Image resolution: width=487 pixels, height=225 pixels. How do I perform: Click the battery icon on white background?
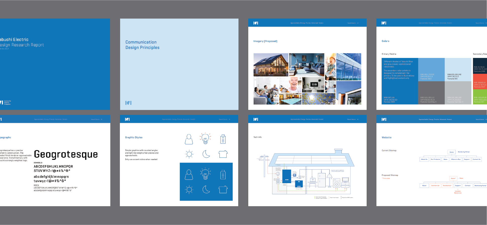[223, 139]
